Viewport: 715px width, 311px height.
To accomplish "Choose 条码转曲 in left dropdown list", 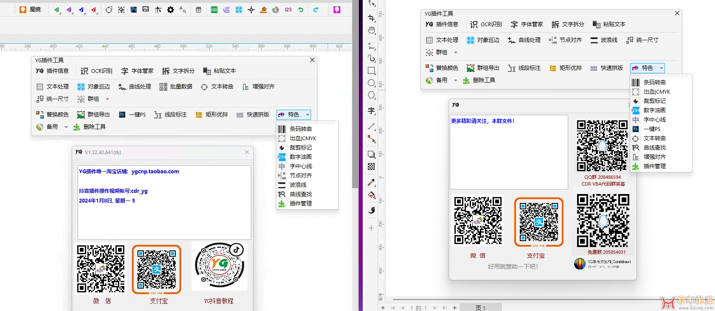I will (x=307, y=129).
